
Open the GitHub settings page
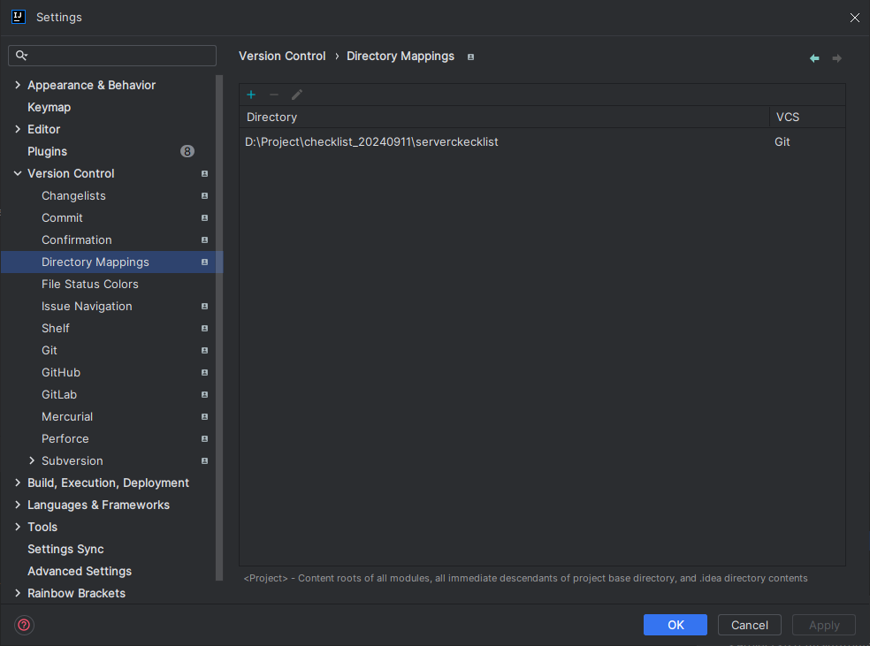click(x=61, y=373)
